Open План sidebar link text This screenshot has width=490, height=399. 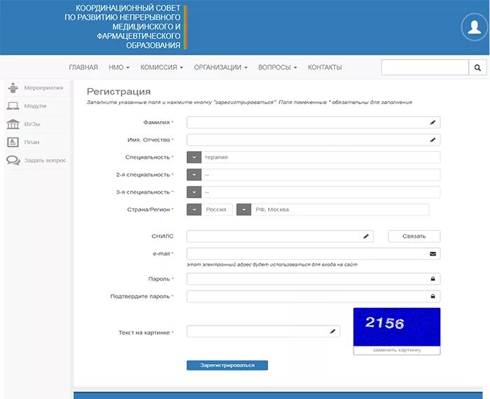tap(32, 142)
